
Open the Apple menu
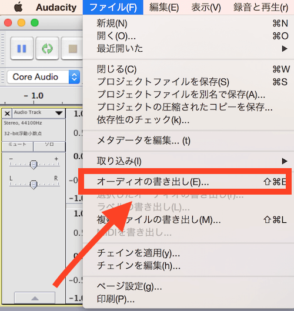click(x=18, y=7)
